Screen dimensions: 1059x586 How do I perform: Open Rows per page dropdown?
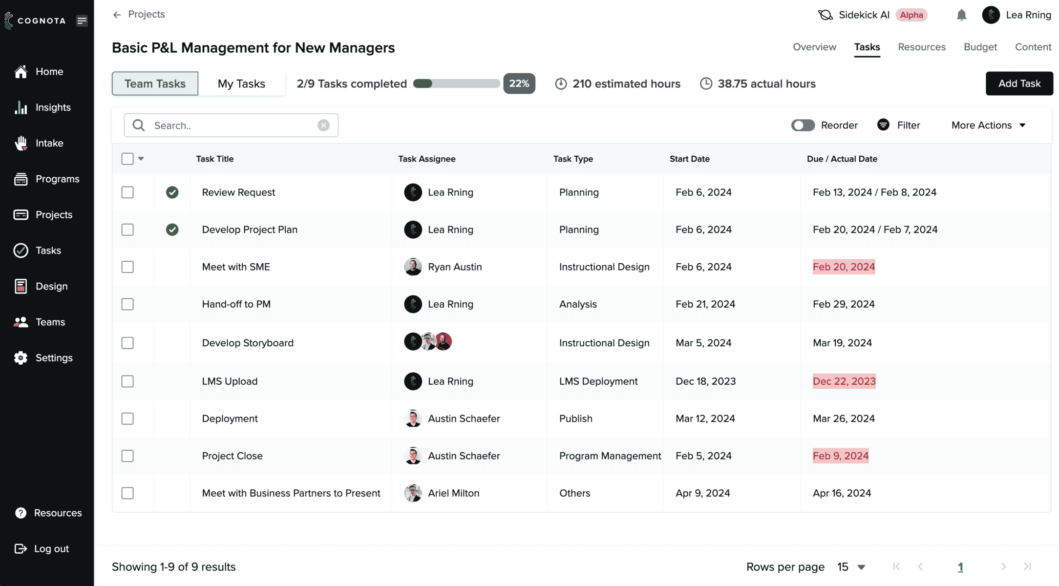pos(851,567)
